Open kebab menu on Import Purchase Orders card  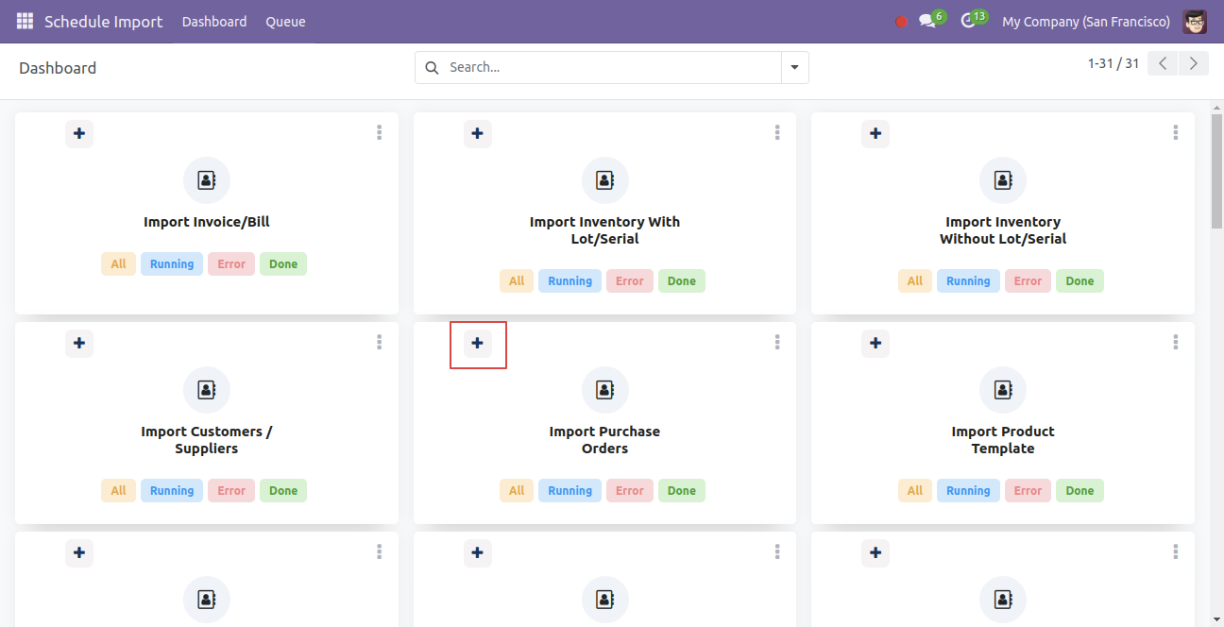(x=777, y=343)
